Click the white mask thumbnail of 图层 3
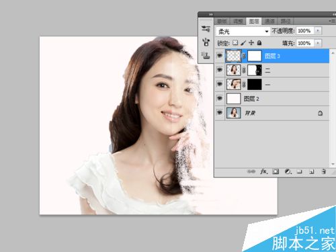Viewport: 336px width, 252px height. coord(255,56)
